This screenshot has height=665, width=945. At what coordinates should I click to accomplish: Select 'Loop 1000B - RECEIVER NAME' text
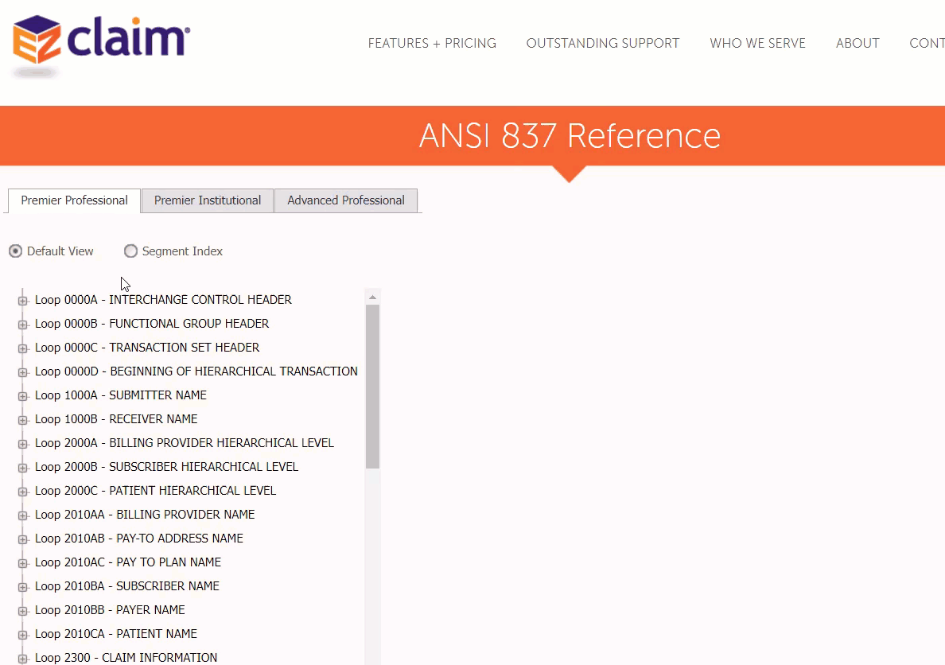[116, 419]
